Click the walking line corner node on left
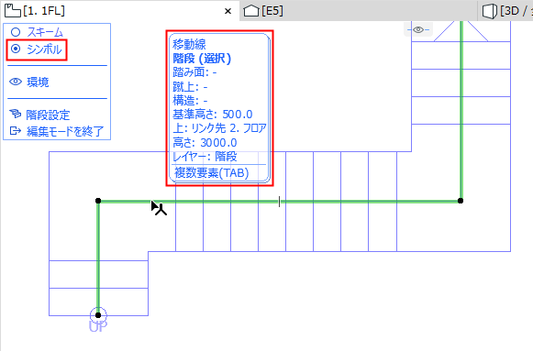533x351 pixels. click(x=98, y=201)
